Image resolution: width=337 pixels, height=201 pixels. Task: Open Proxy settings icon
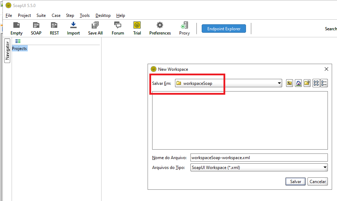[x=184, y=29]
